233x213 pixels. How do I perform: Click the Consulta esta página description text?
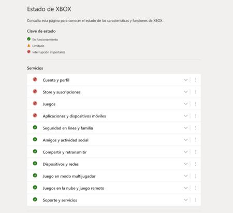tap(95, 21)
